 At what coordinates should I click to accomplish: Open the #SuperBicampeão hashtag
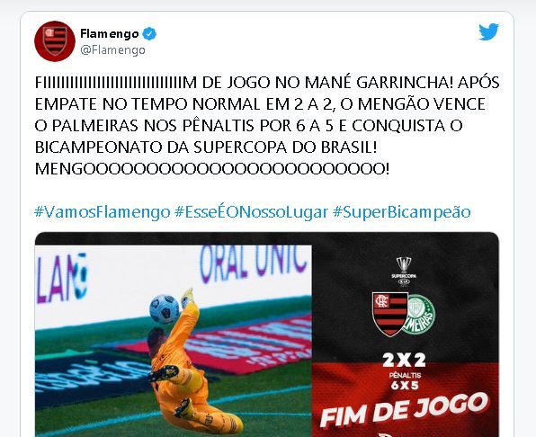tap(402, 212)
